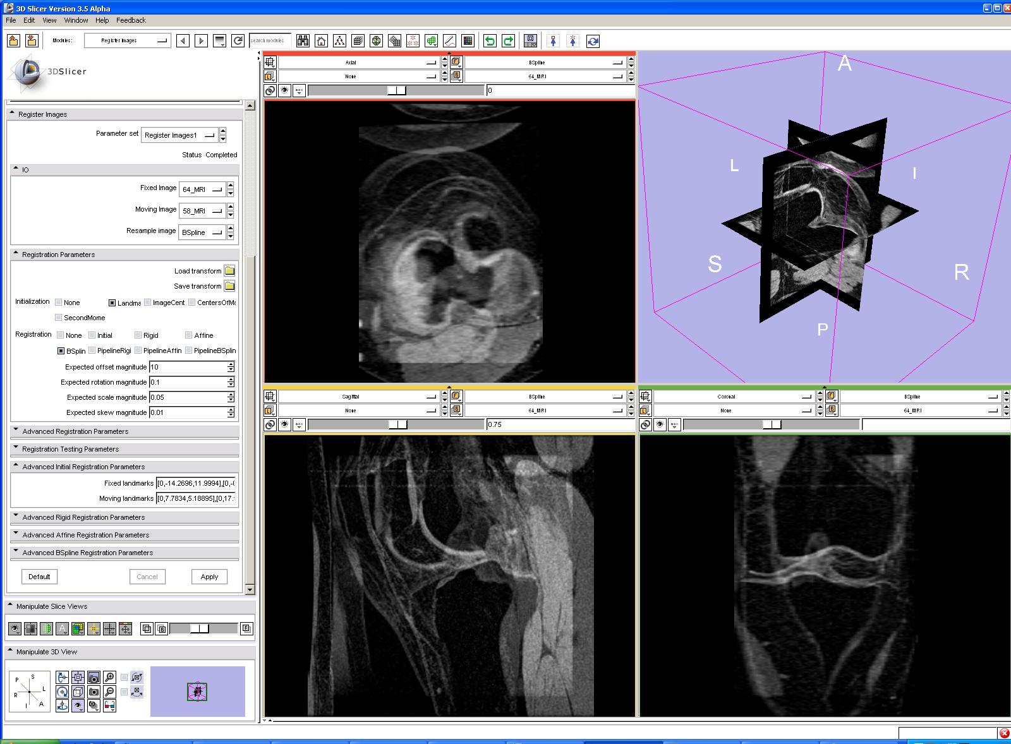This screenshot has height=744, width=1011.
Task: Click the green Undo arrow in the toolbar
Action: tap(490, 41)
